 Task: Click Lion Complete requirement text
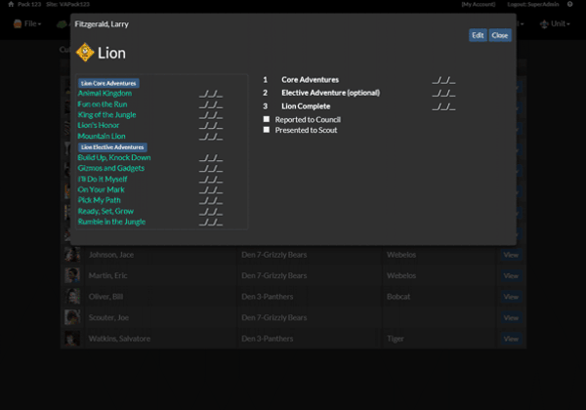pos(306,106)
